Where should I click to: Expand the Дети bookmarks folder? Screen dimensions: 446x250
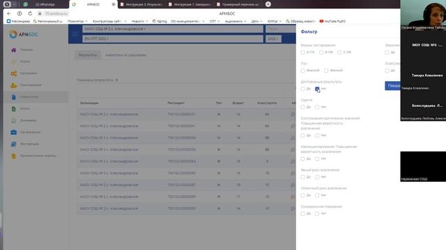256,22
